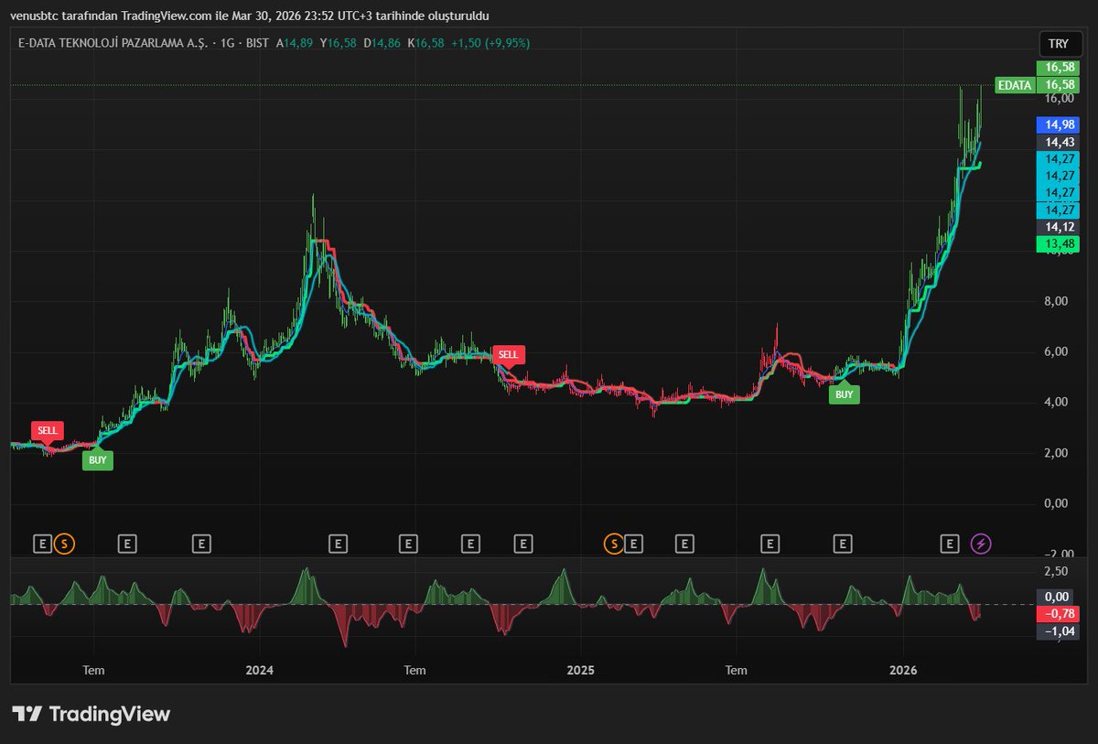1098x744 pixels.
Task: Click the gray 14,43 price label
Action: click(x=1059, y=142)
